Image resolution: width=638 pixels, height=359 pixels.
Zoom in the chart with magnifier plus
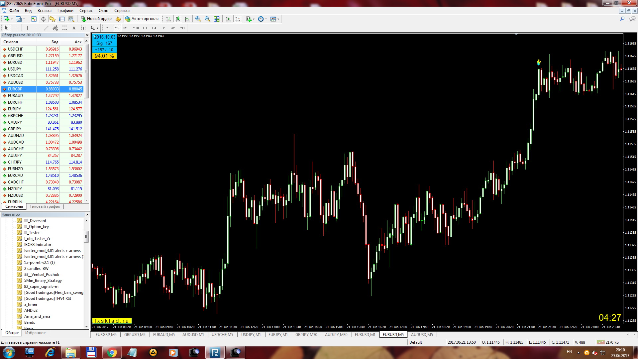pos(198,19)
